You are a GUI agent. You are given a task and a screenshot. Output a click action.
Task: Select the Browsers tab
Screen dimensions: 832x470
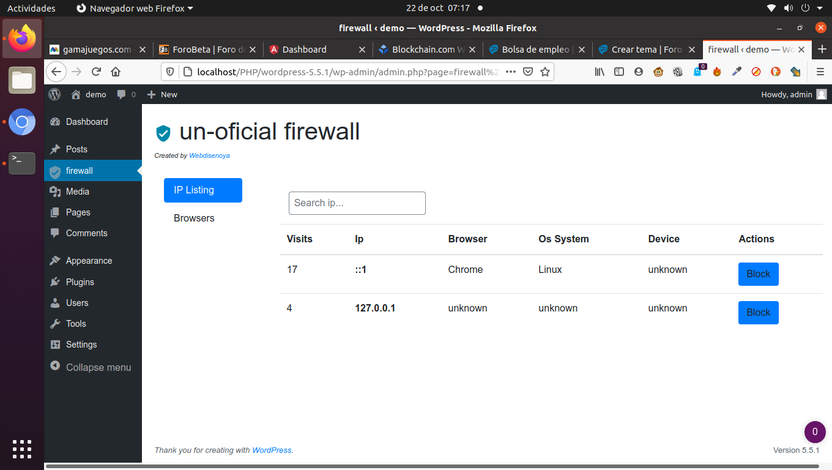(203, 218)
